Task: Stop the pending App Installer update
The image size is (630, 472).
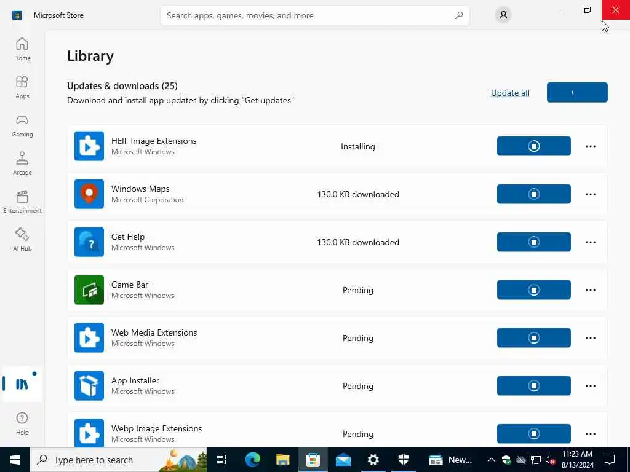Action: 533,386
